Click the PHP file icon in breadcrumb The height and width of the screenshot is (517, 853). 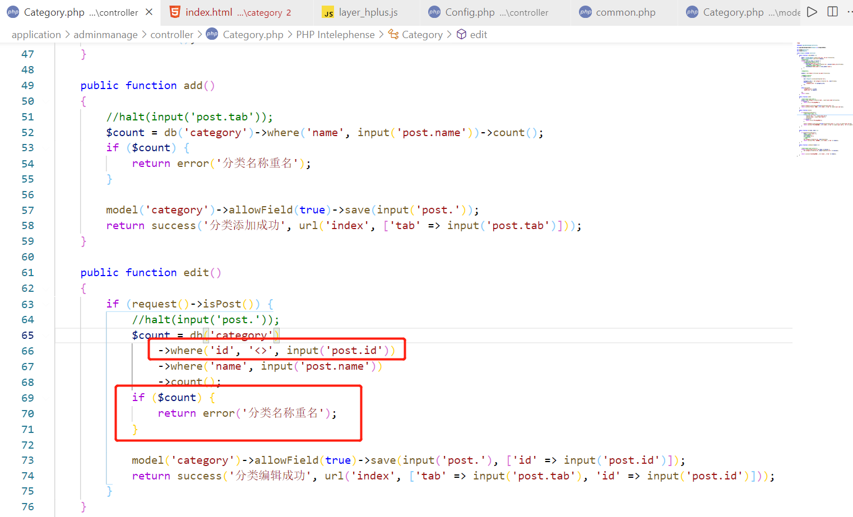click(x=212, y=34)
